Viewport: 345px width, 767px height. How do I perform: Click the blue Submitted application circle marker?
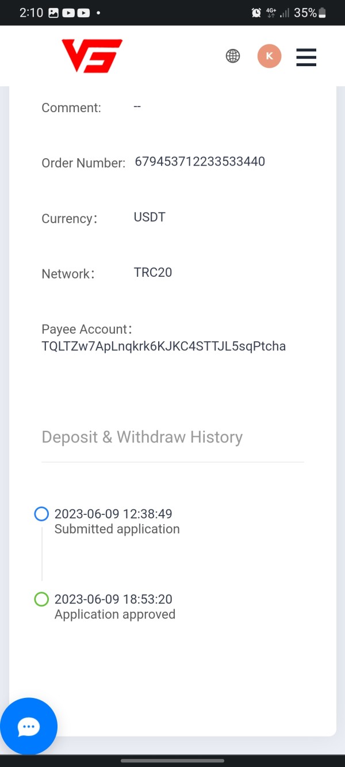(41, 514)
